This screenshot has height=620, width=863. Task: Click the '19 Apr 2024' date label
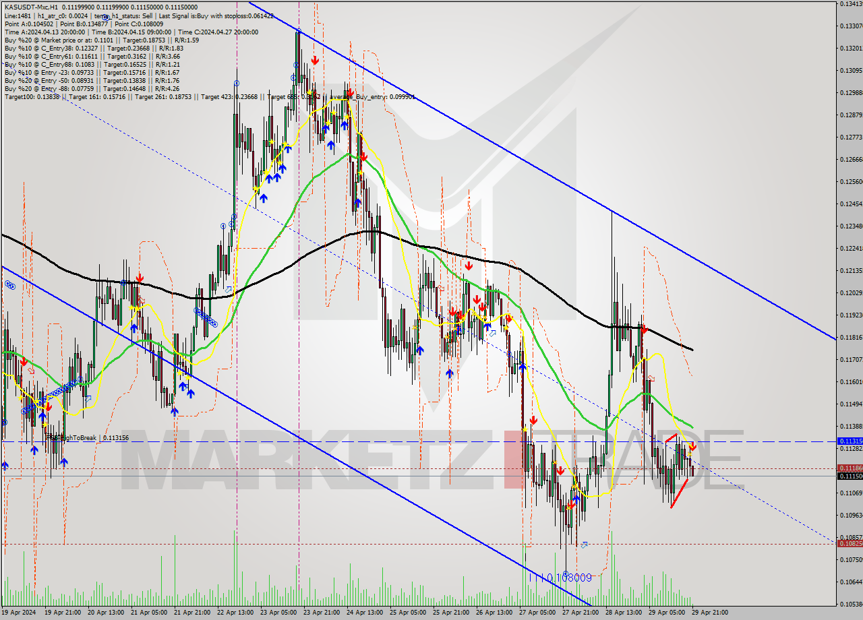coord(19,613)
